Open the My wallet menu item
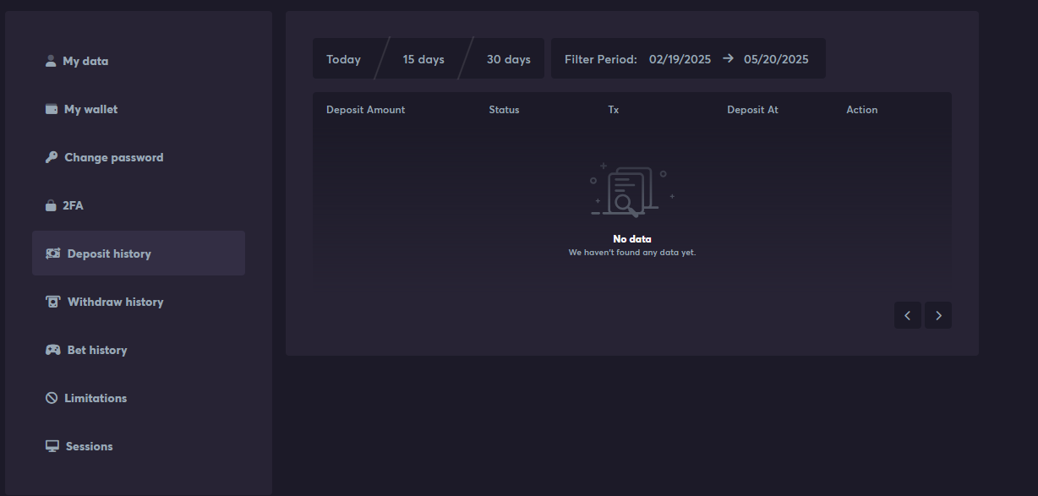 (x=90, y=109)
